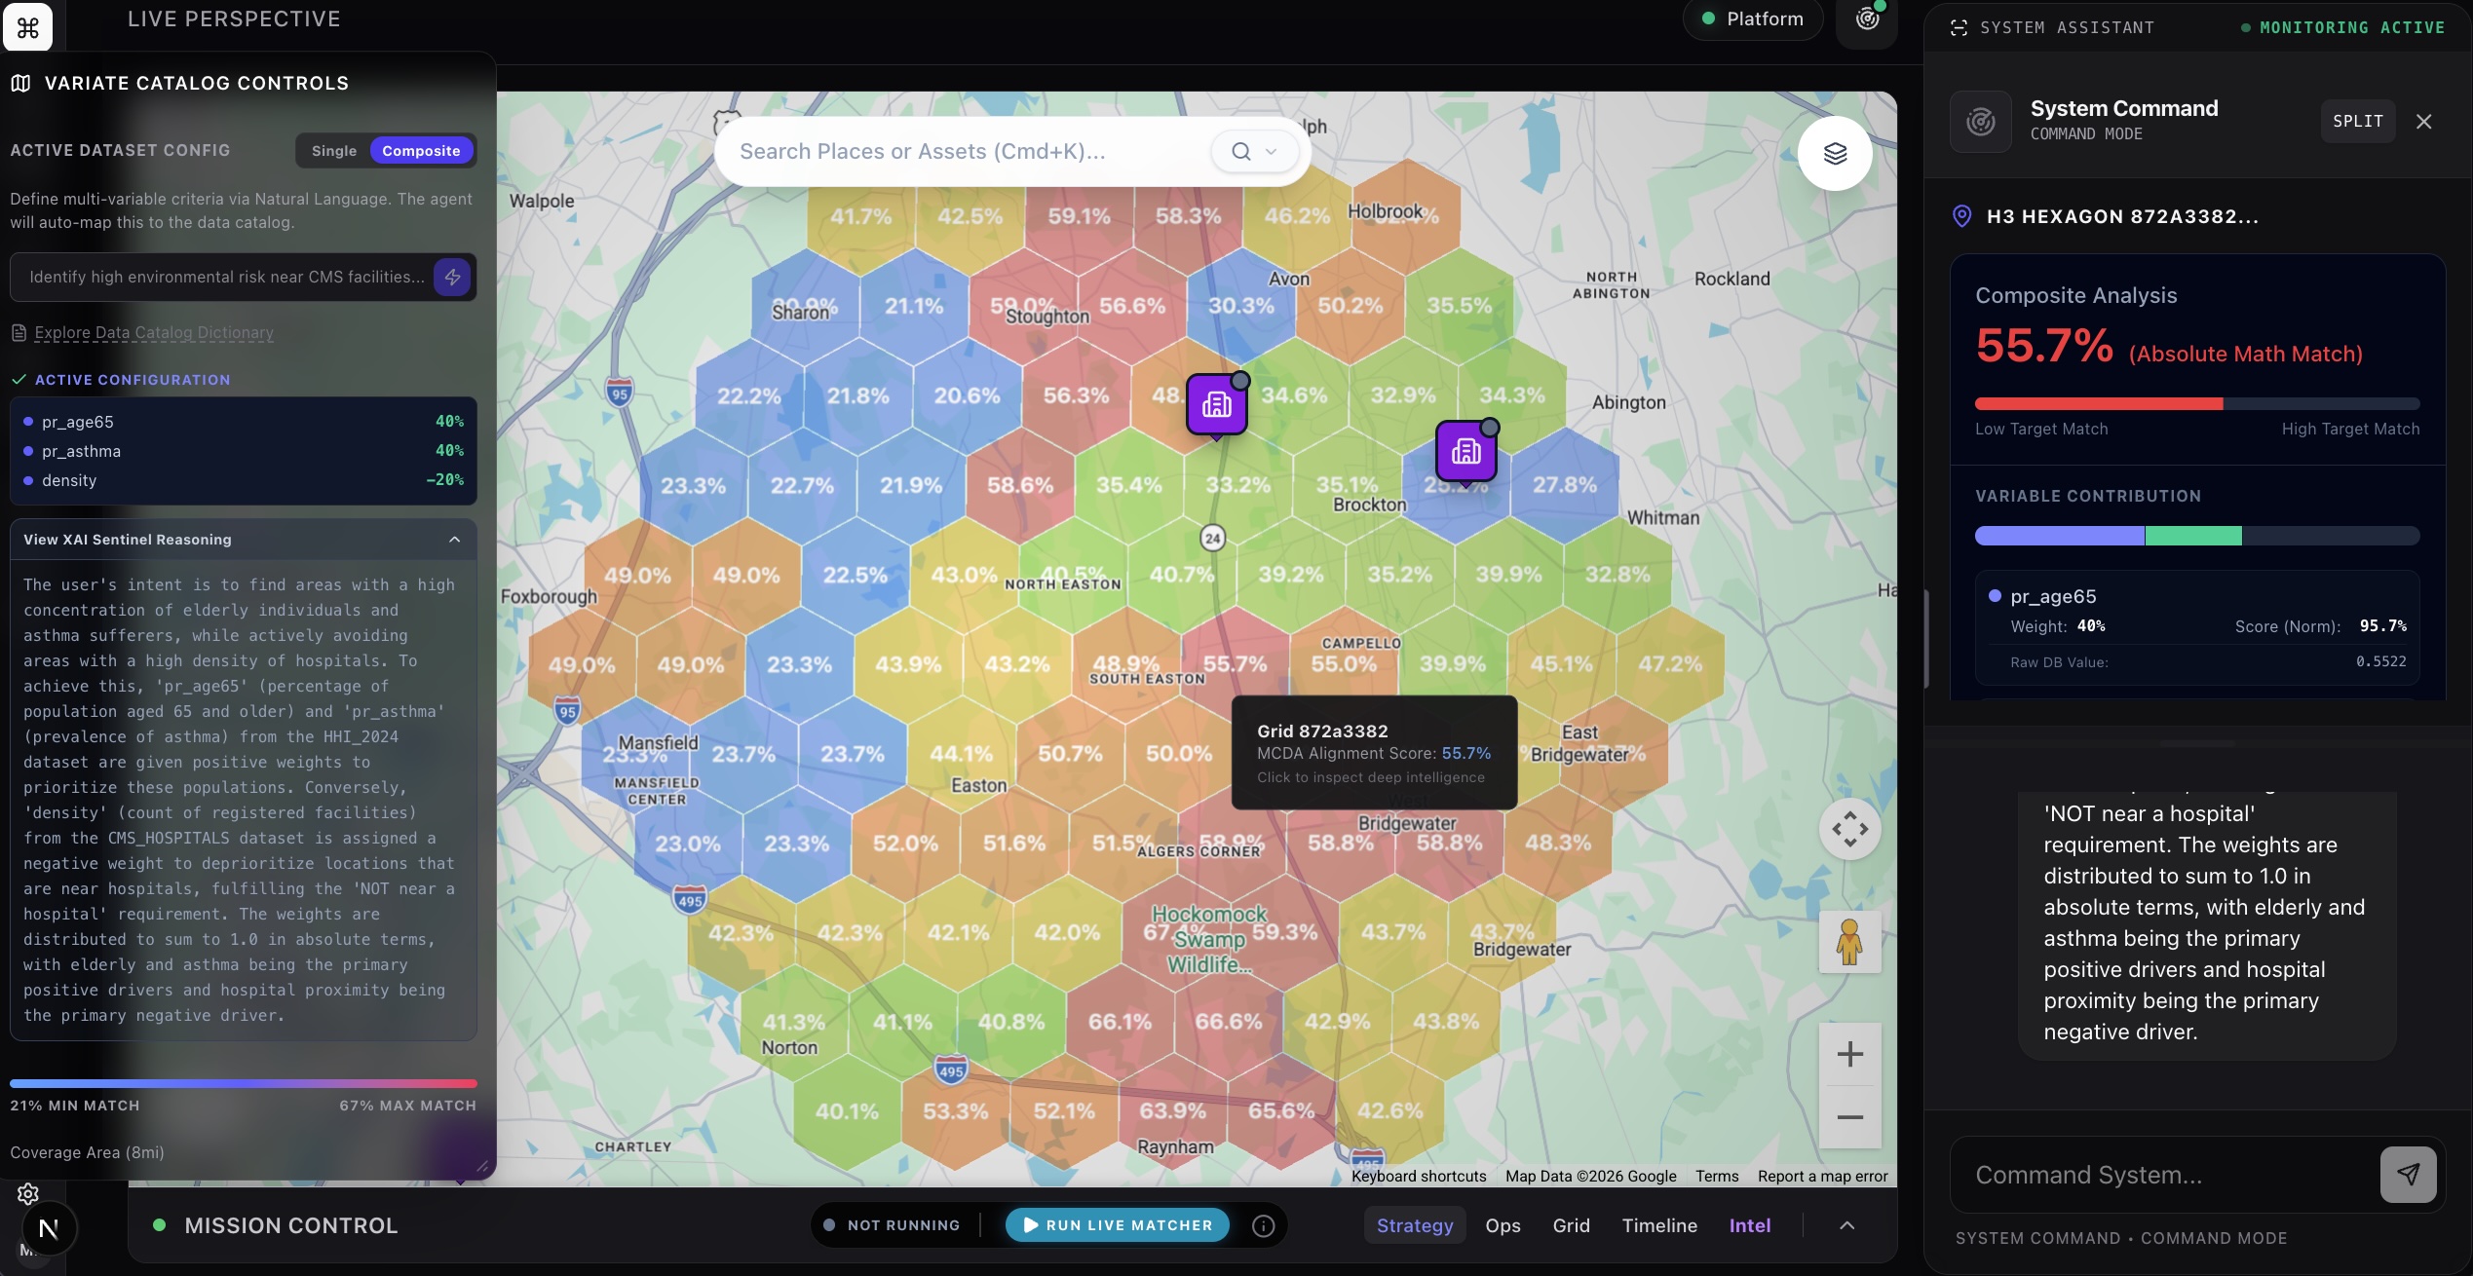Image resolution: width=2473 pixels, height=1276 pixels.
Task: Open settings gear in left sidebar
Action: click(28, 1193)
